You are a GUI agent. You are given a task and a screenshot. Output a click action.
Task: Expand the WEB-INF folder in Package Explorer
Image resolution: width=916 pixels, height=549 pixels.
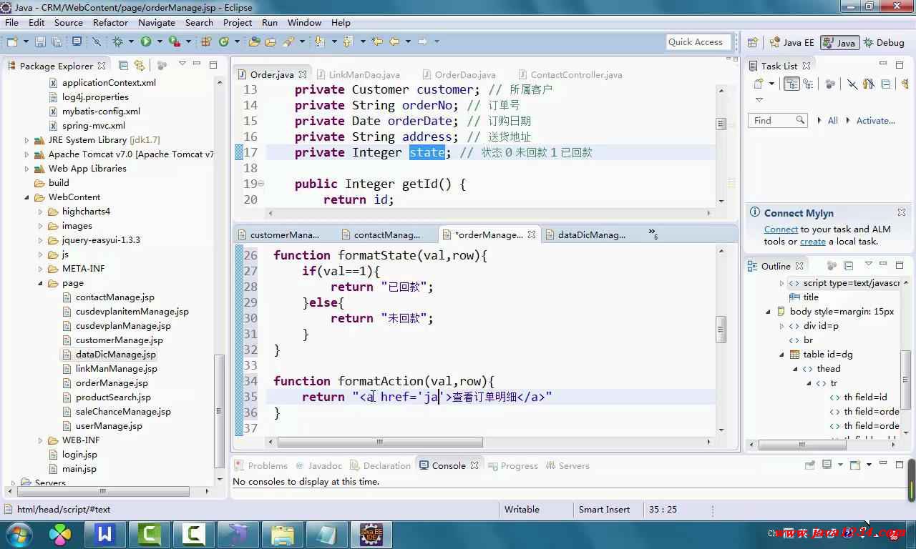(41, 440)
